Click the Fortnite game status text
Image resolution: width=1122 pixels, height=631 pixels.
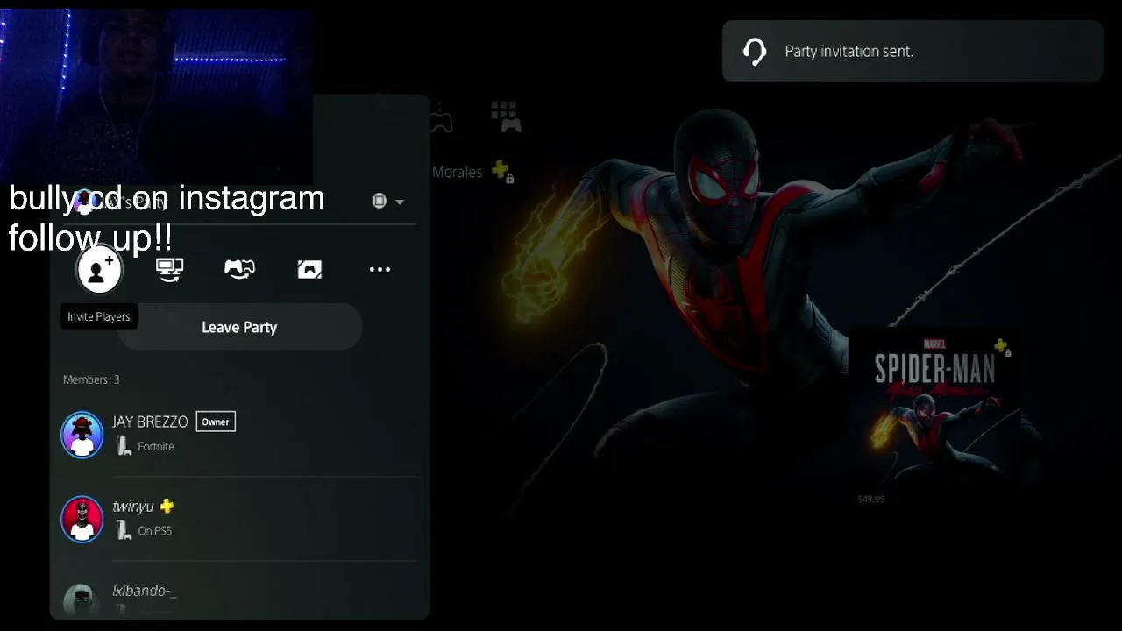[156, 446]
